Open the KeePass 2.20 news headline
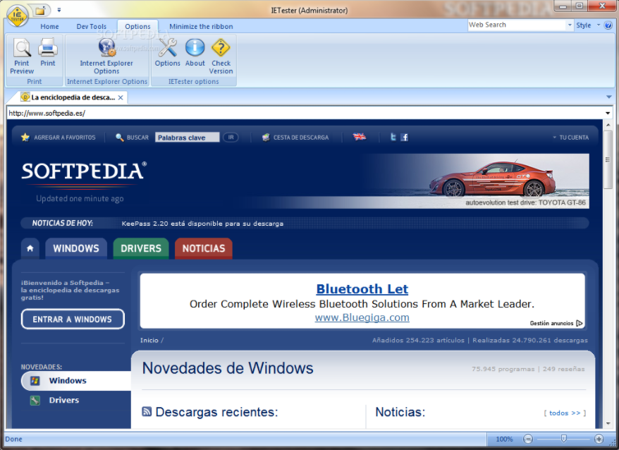619x450 pixels. point(202,224)
